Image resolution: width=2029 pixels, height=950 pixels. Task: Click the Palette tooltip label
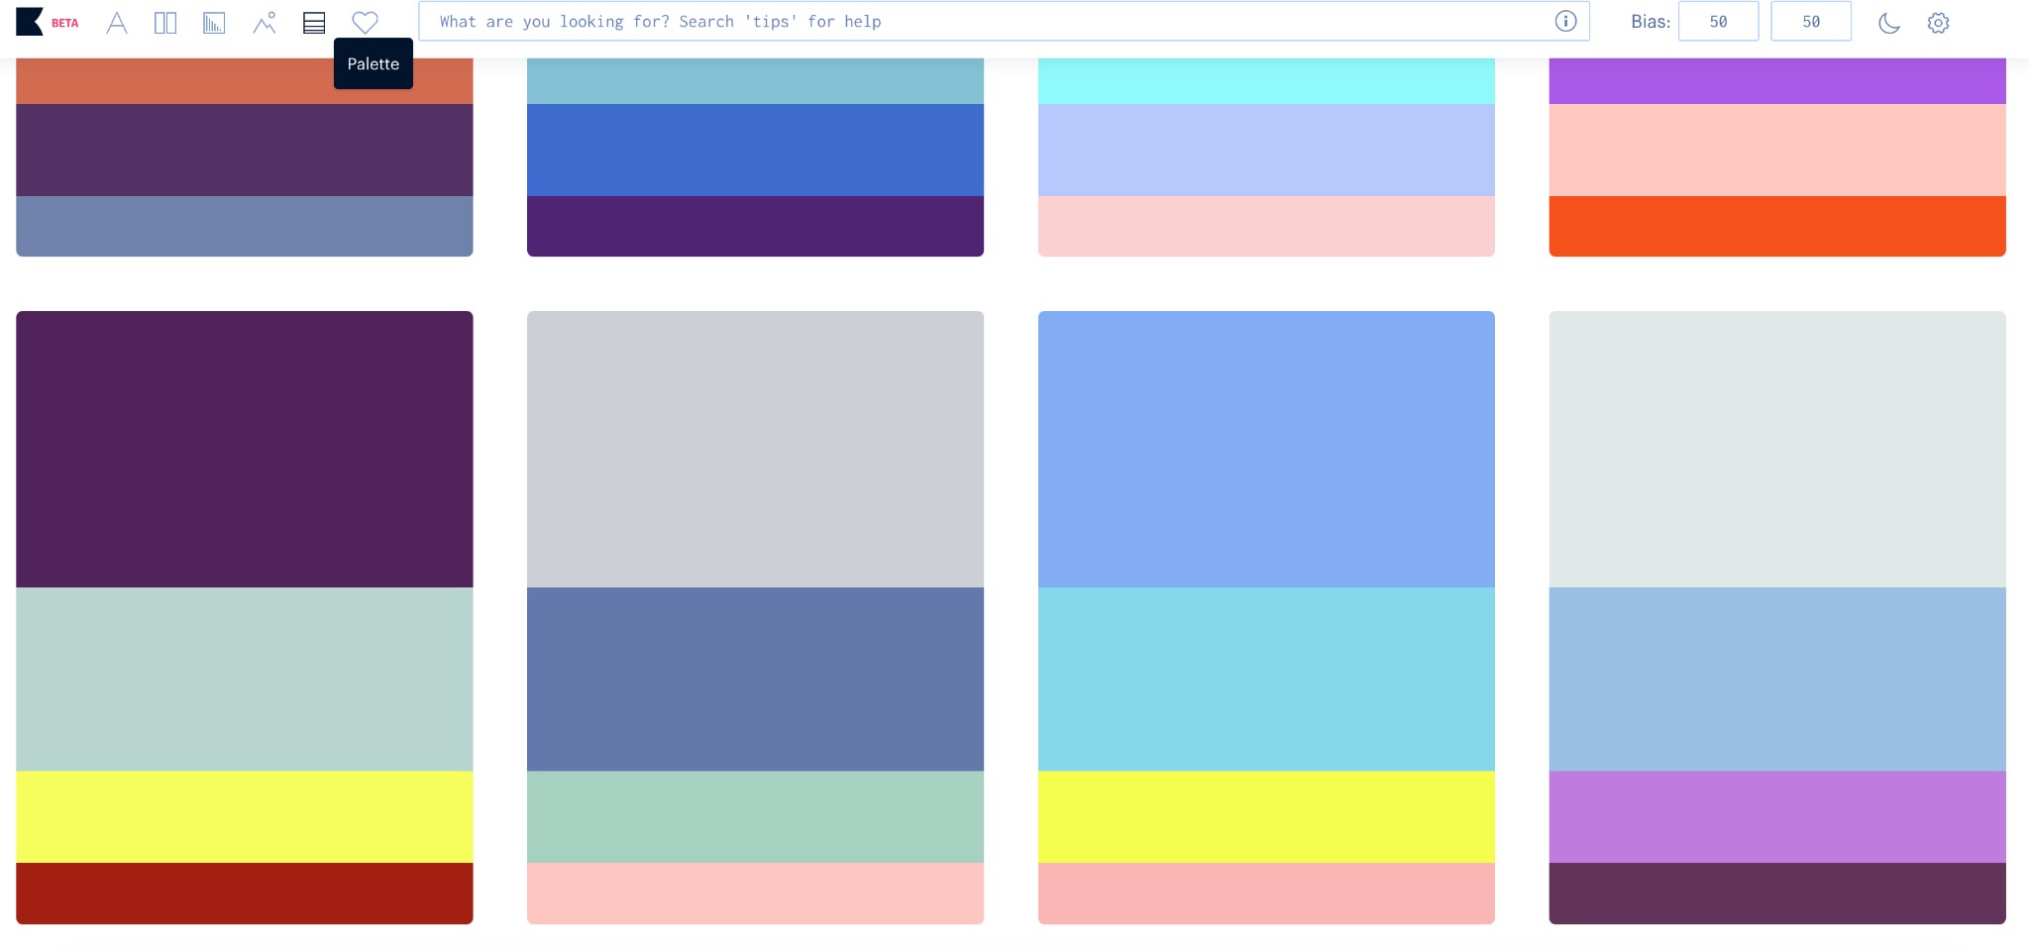tap(374, 62)
